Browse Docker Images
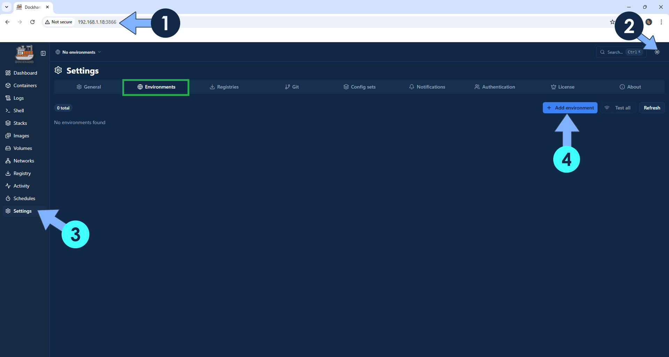Screen dimensions: 669x357 pyautogui.click(x=21, y=136)
